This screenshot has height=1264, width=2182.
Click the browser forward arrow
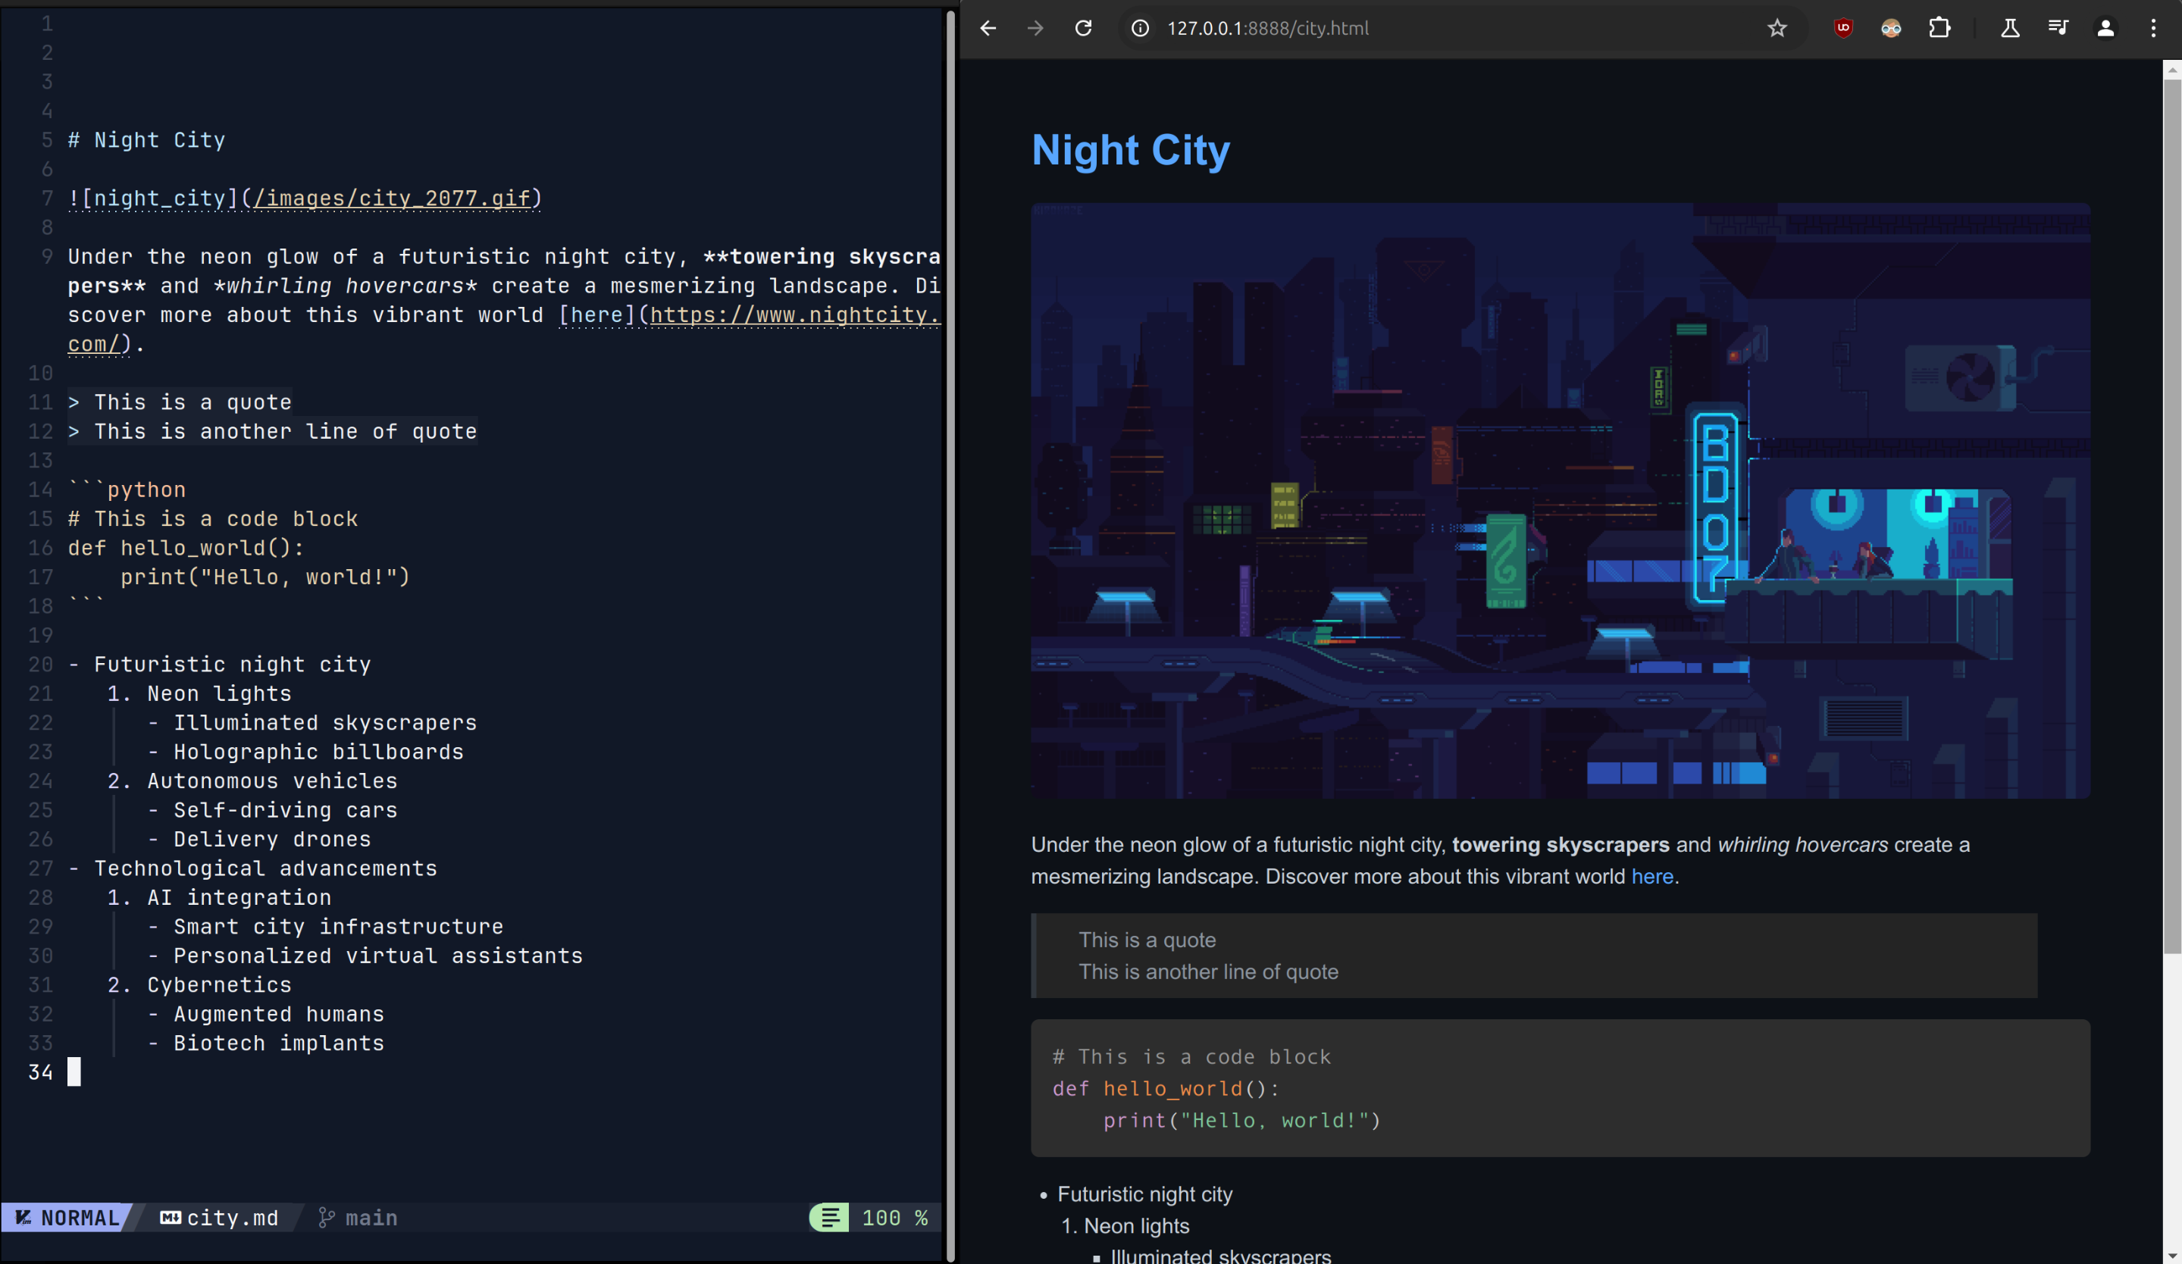click(x=1035, y=29)
